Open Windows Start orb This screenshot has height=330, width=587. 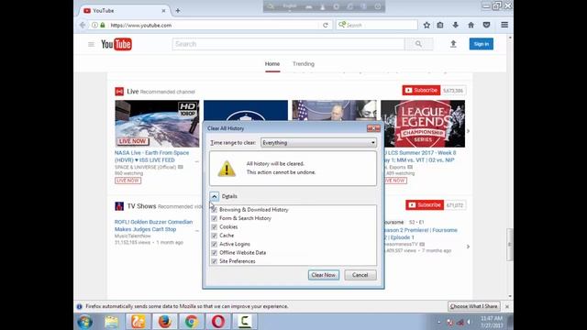pos(85,322)
